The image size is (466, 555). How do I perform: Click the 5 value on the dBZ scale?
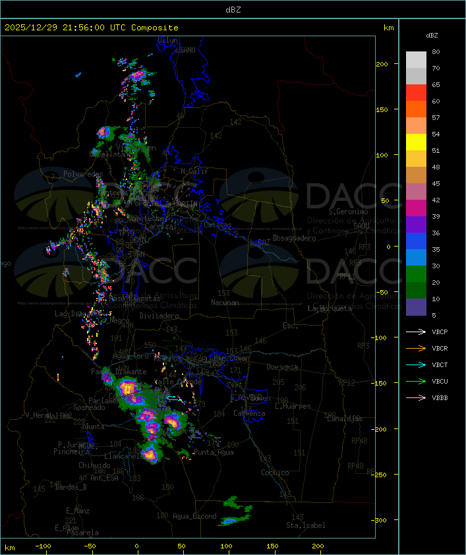click(x=434, y=315)
